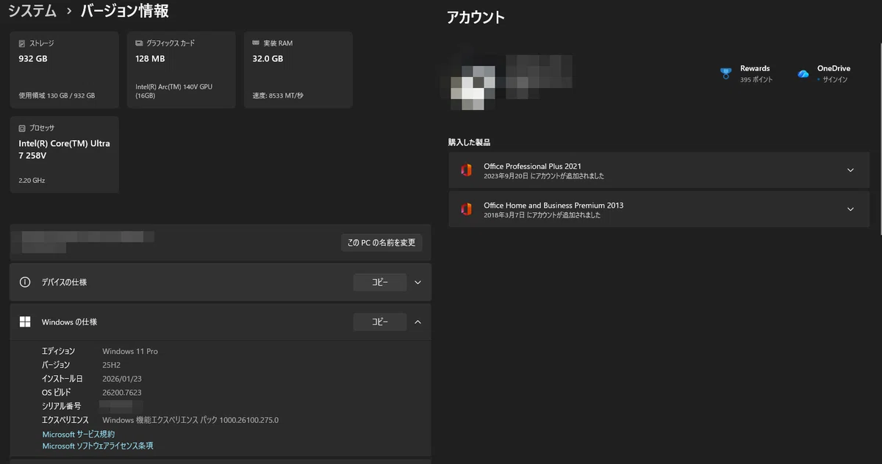Click 速度: 8533 MT/秒 text
This screenshot has width=882, height=464.
(278, 95)
